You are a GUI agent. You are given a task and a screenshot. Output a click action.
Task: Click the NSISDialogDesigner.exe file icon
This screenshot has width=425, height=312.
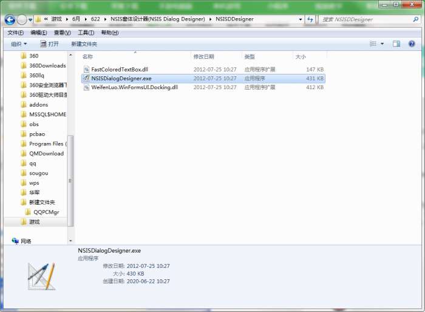tap(86, 78)
